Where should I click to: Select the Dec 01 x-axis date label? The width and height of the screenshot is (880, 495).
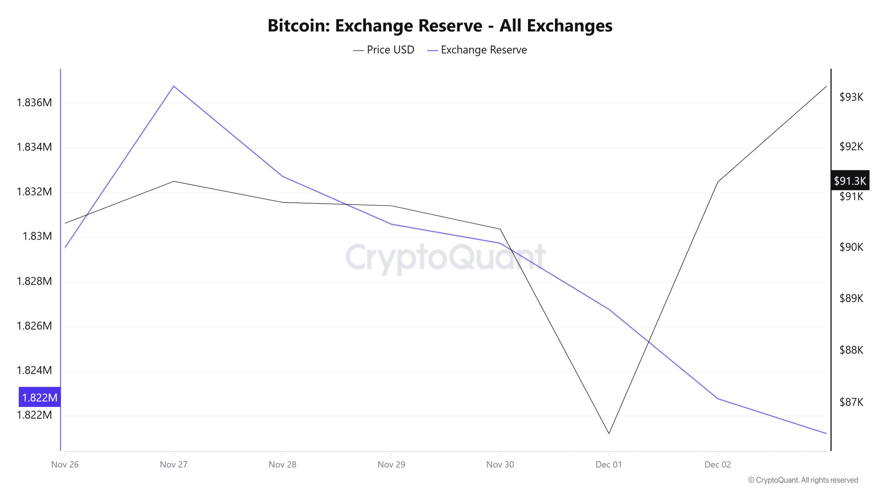pos(609,464)
